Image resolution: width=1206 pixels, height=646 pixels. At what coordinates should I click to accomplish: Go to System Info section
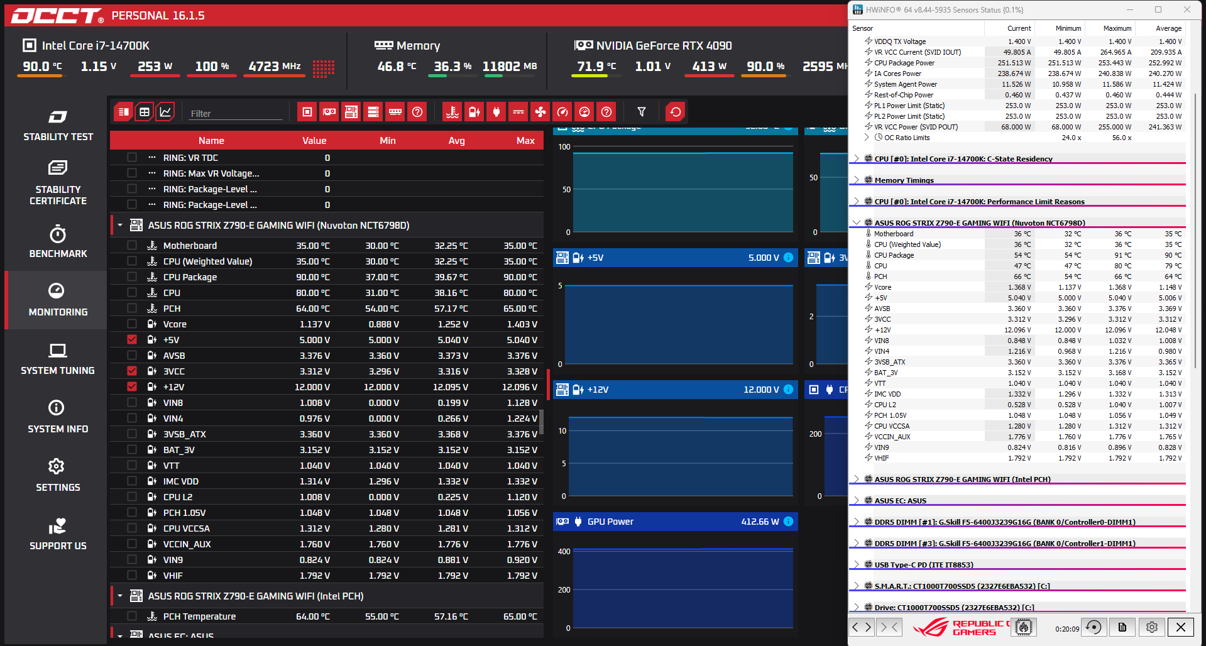click(58, 417)
